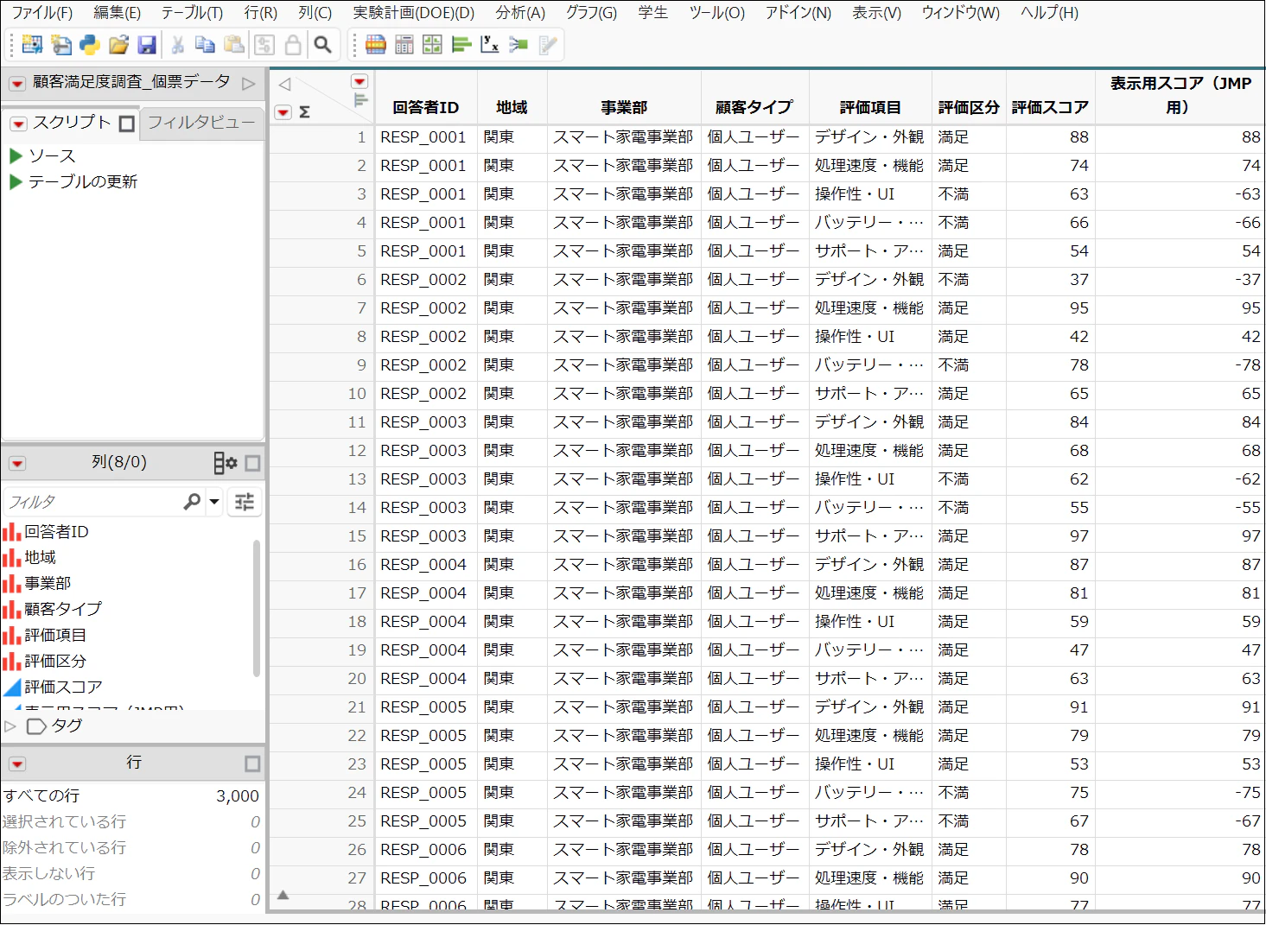1266x925 pixels.
Task: Click the tag icon next to タグ
Action: 36,726
